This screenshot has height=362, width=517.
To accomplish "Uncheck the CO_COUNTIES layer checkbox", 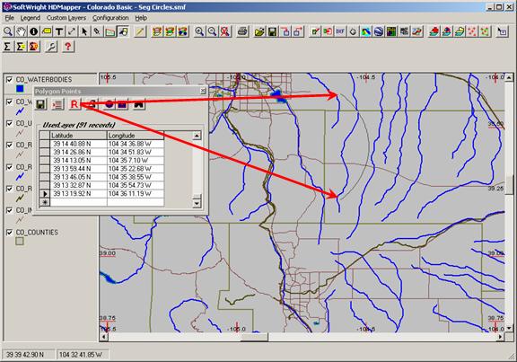I will pyautogui.click(x=9, y=233).
